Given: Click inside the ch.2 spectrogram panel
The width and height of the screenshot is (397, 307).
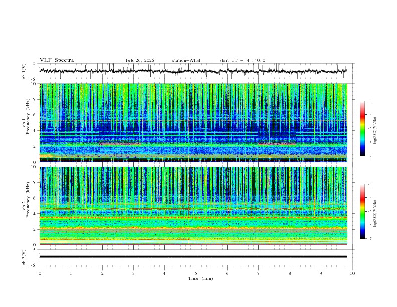Looking at the screenshot, I should [x=193, y=206].
